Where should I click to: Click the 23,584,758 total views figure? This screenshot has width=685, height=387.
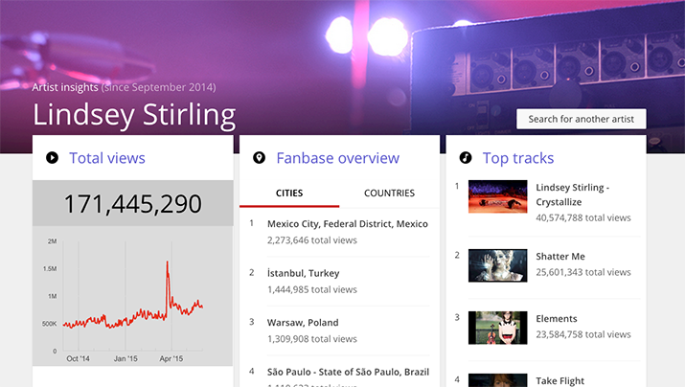pyautogui.click(x=583, y=334)
